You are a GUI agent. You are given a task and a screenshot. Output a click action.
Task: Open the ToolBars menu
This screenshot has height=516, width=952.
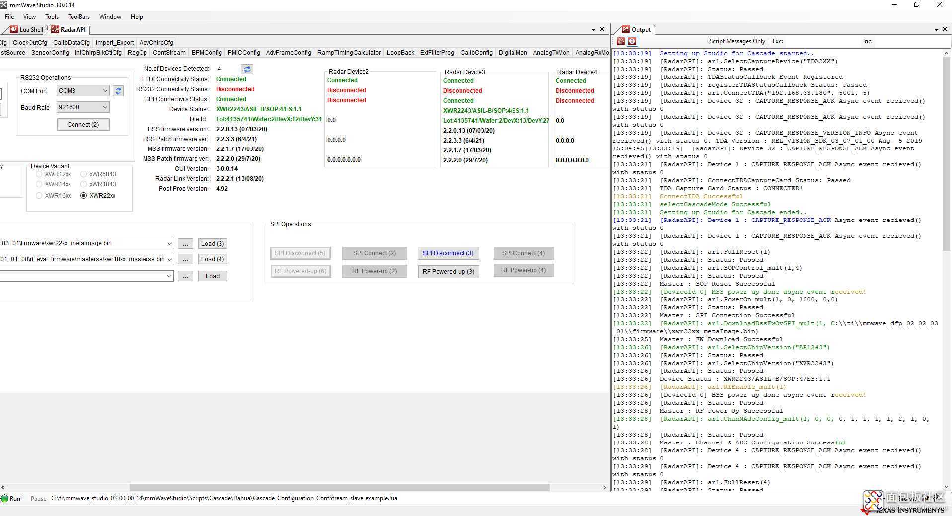79,17
